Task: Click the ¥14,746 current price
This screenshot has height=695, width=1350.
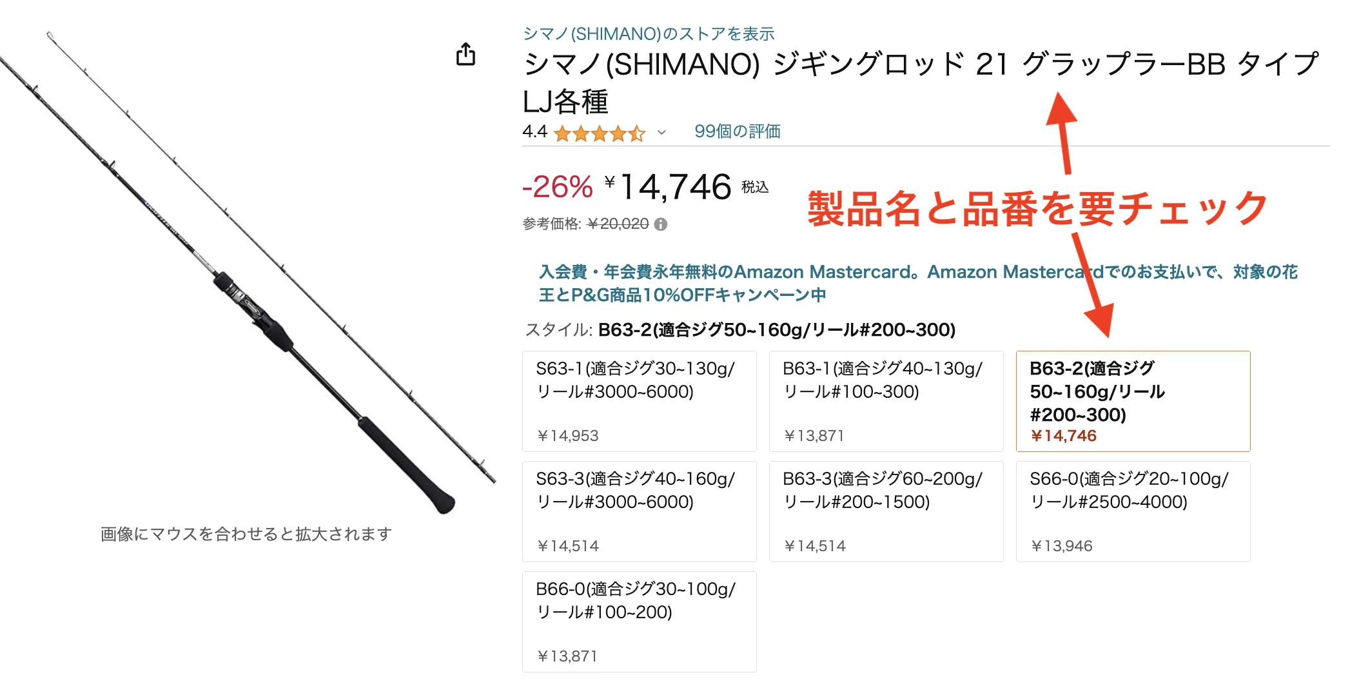Action: (675, 188)
